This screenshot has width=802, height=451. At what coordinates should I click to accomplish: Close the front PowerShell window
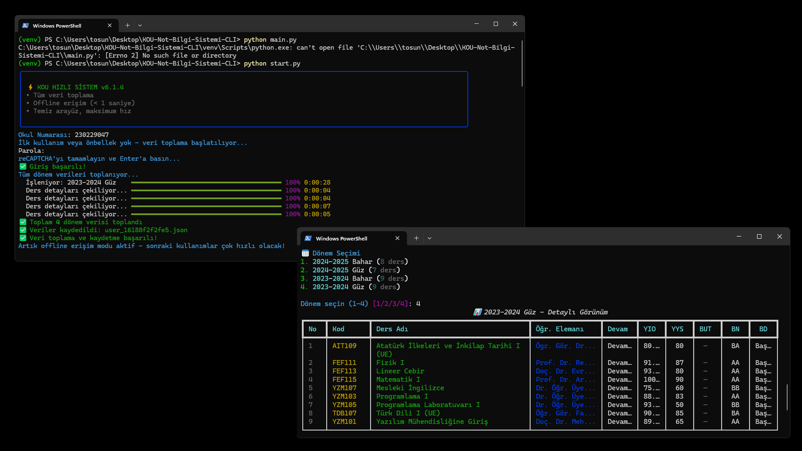[x=779, y=236]
